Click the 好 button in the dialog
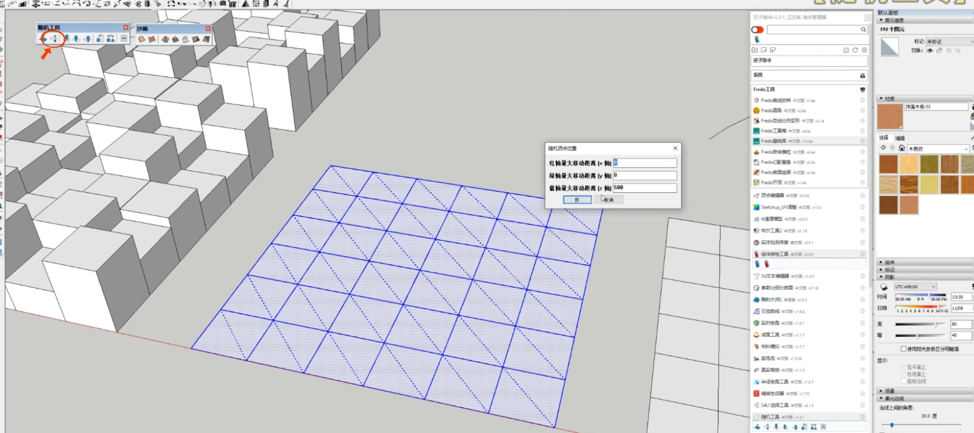974x433 pixels. [577, 200]
